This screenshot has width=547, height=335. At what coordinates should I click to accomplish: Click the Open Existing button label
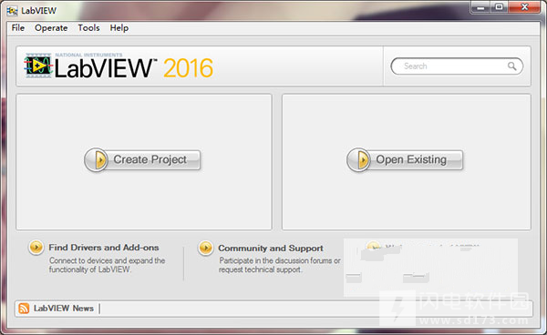click(x=411, y=159)
